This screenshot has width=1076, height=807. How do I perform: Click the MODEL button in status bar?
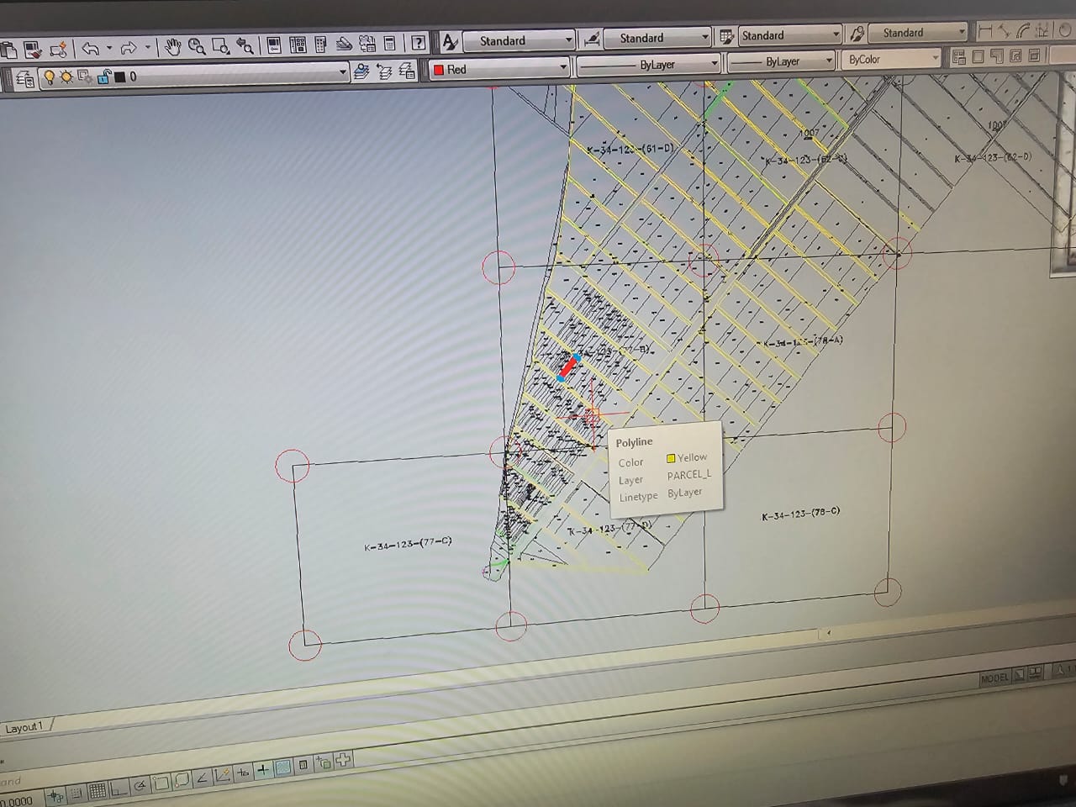click(x=994, y=678)
